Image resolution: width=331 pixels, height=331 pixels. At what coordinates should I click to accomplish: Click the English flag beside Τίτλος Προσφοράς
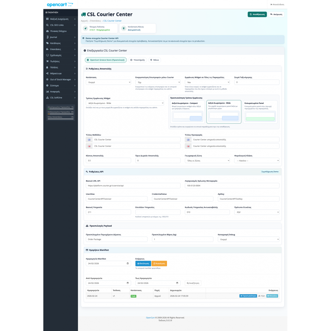click(188, 146)
